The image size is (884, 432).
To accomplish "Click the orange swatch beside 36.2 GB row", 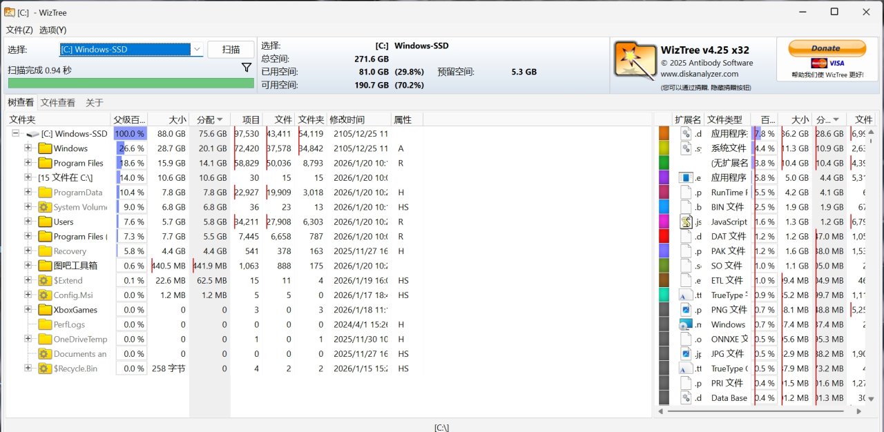I will point(664,134).
